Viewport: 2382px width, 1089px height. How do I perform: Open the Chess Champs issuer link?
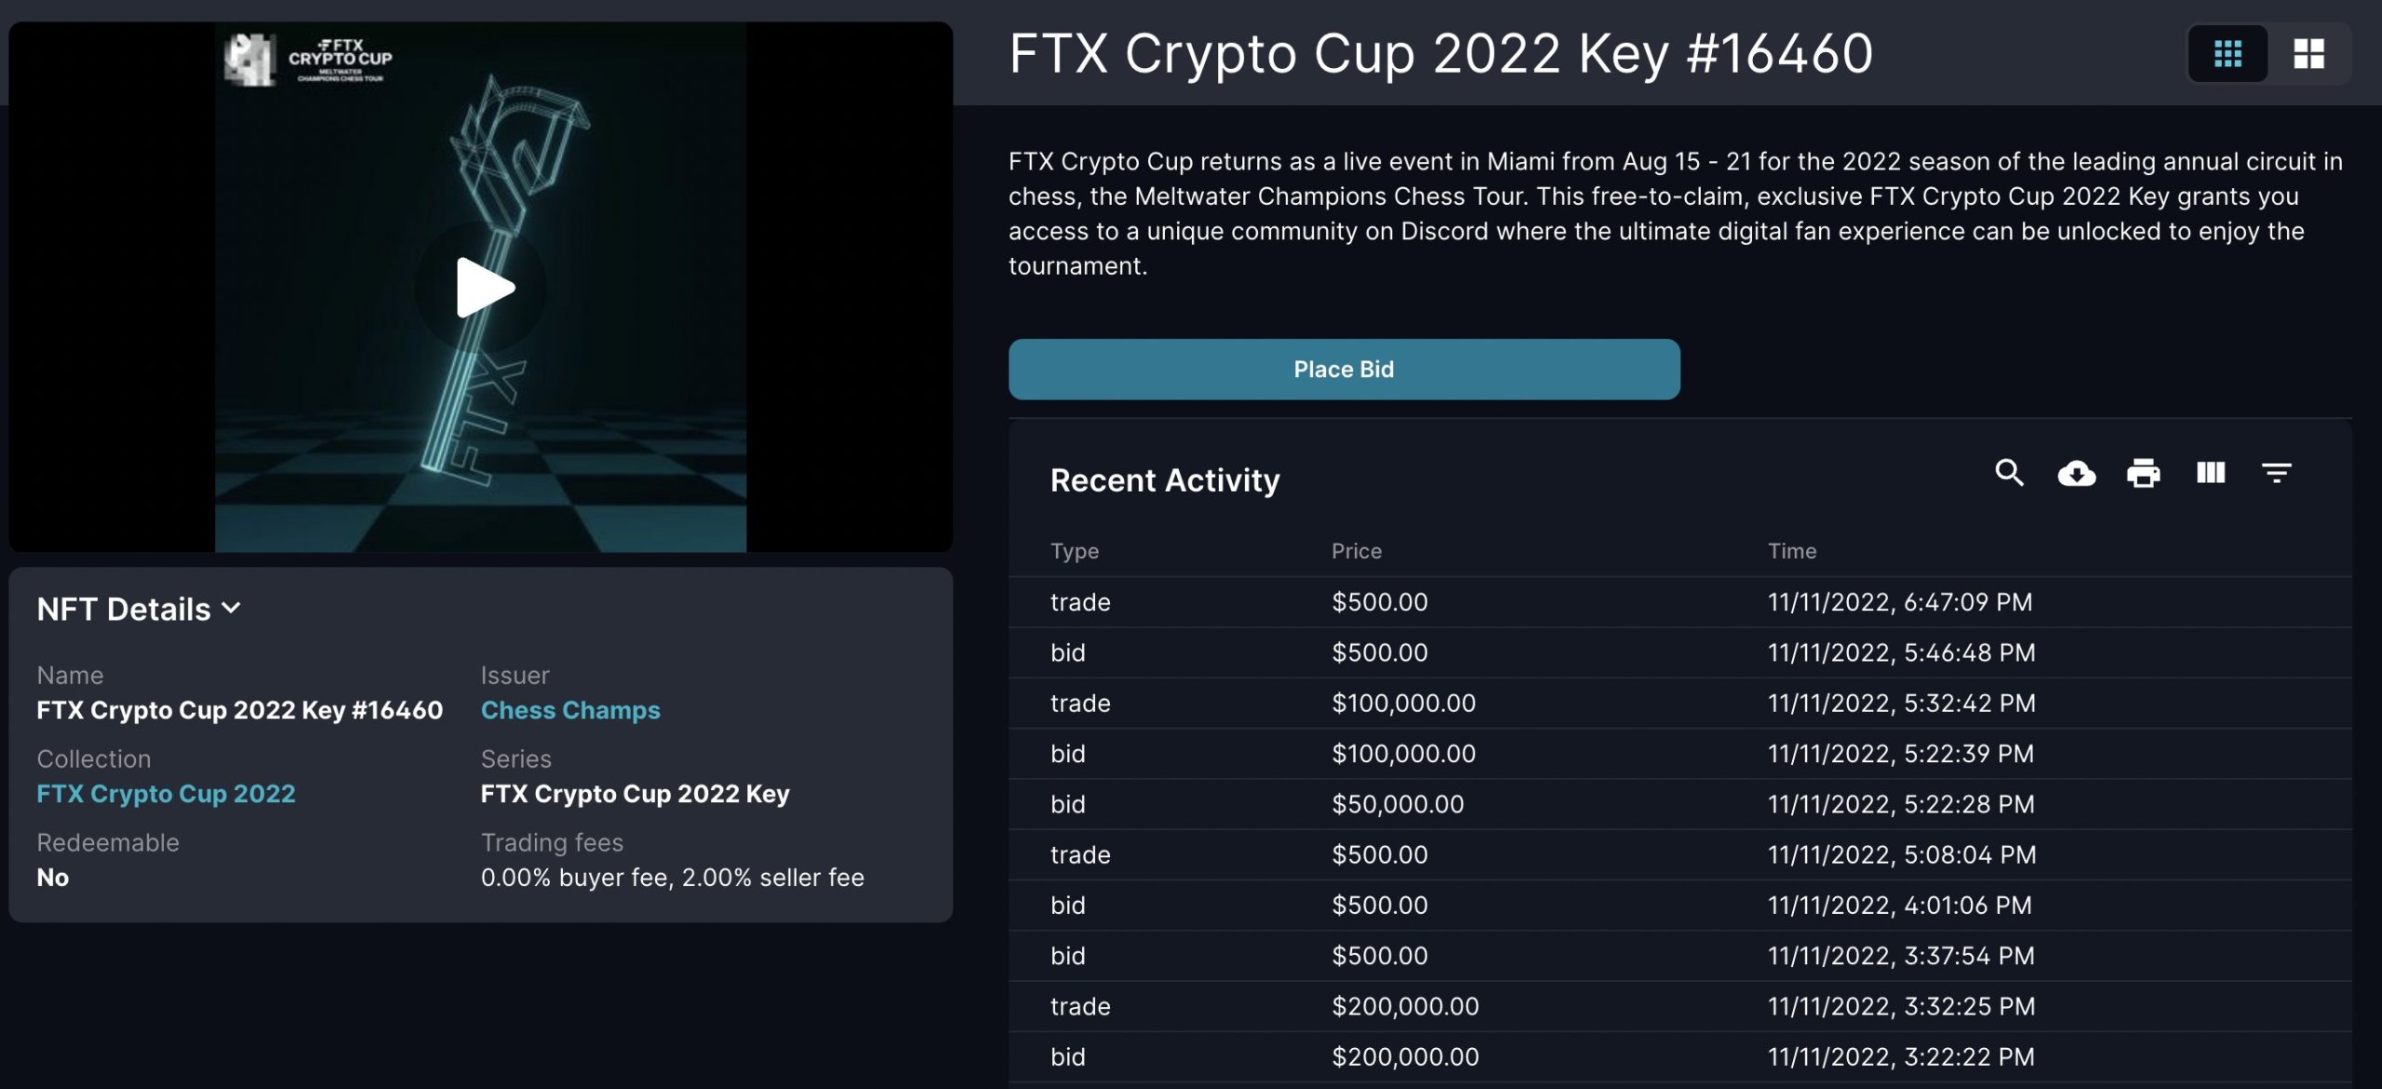tap(570, 710)
